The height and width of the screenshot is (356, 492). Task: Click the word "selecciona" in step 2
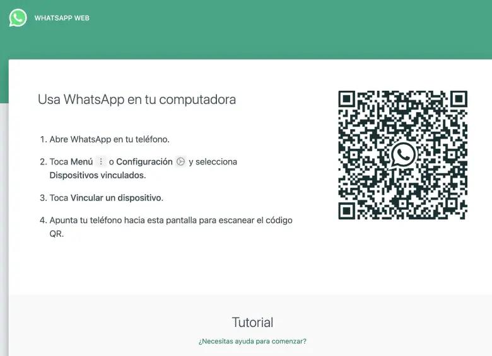(216, 162)
